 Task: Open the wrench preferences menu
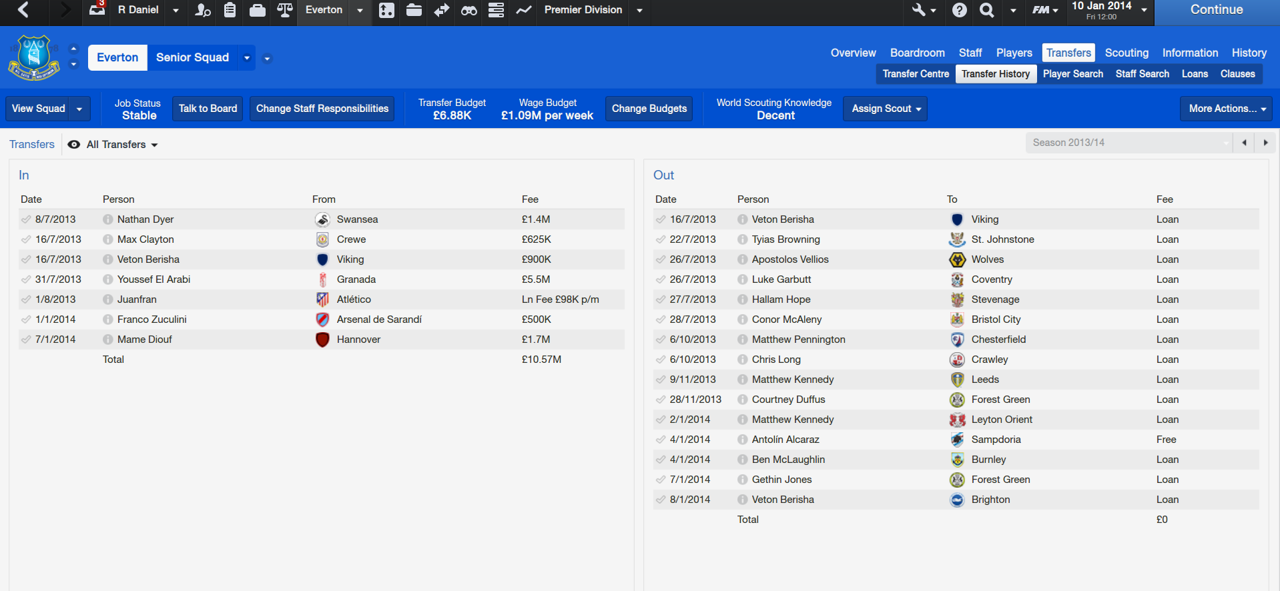pyautogui.click(x=924, y=10)
